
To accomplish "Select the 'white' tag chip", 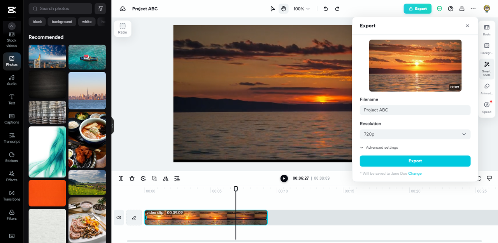I will [x=87, y=22].
